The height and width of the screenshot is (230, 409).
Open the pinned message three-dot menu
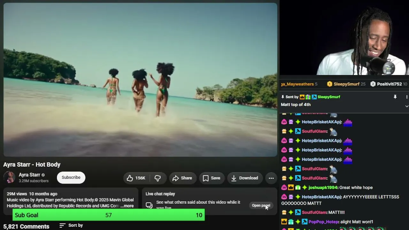point(407,97)
